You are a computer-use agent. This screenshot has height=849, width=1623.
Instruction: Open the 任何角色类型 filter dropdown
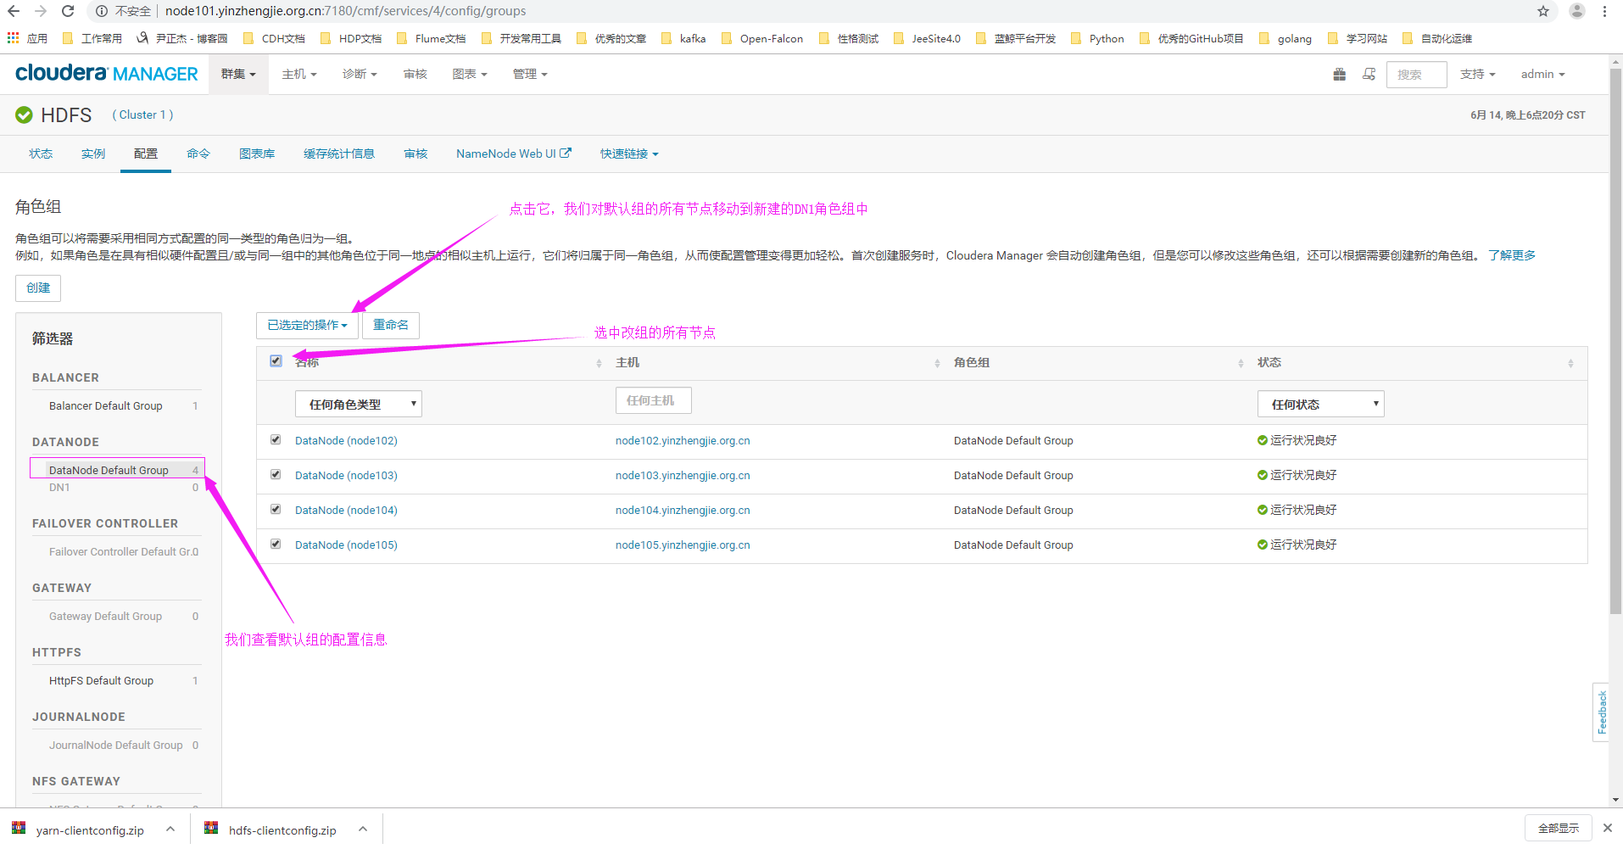click(x=359, y=404)
